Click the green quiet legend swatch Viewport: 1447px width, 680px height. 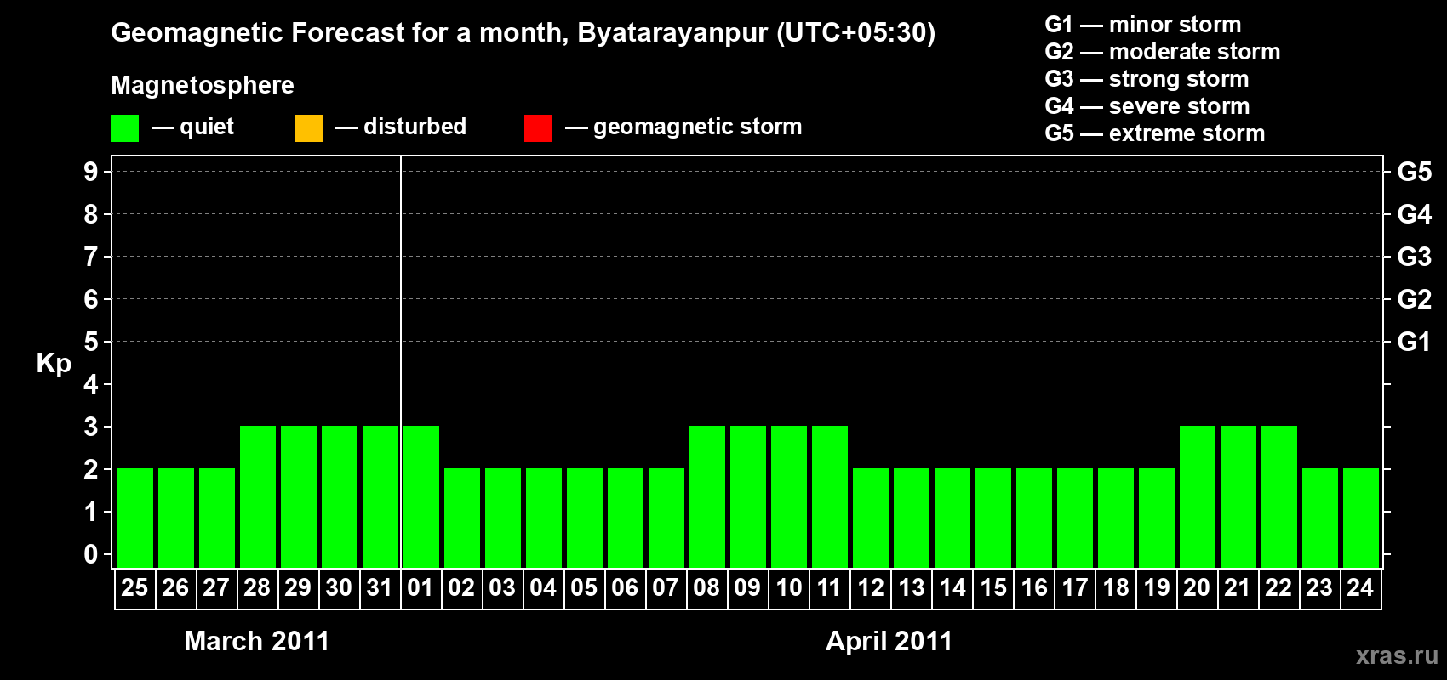(124, 128)
